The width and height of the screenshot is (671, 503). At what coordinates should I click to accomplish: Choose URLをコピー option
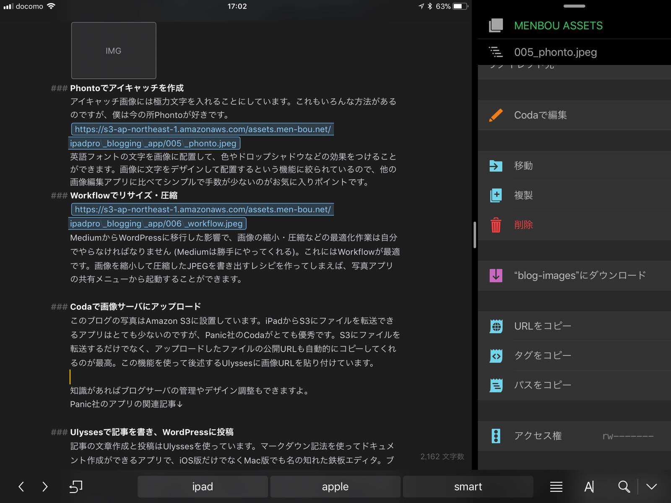tap(575, 326)
